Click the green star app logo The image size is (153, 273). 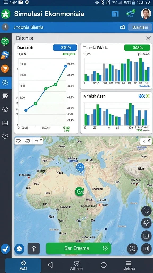[6, 14]
